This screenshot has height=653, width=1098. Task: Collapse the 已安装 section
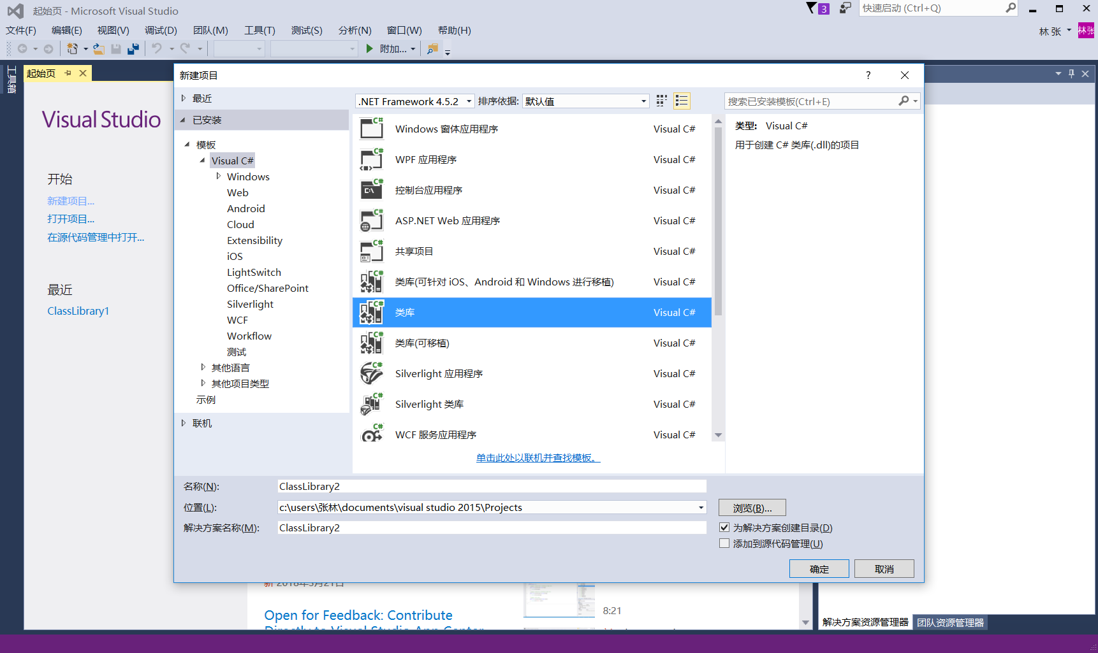click(184, 120)
